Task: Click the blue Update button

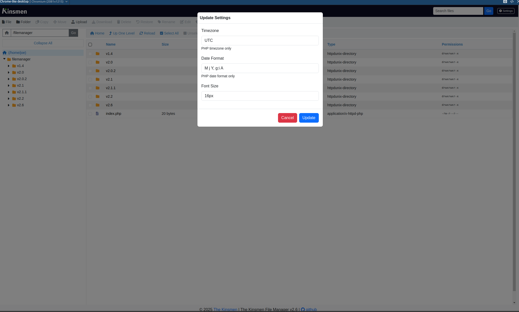Action: tap(309, 118)
